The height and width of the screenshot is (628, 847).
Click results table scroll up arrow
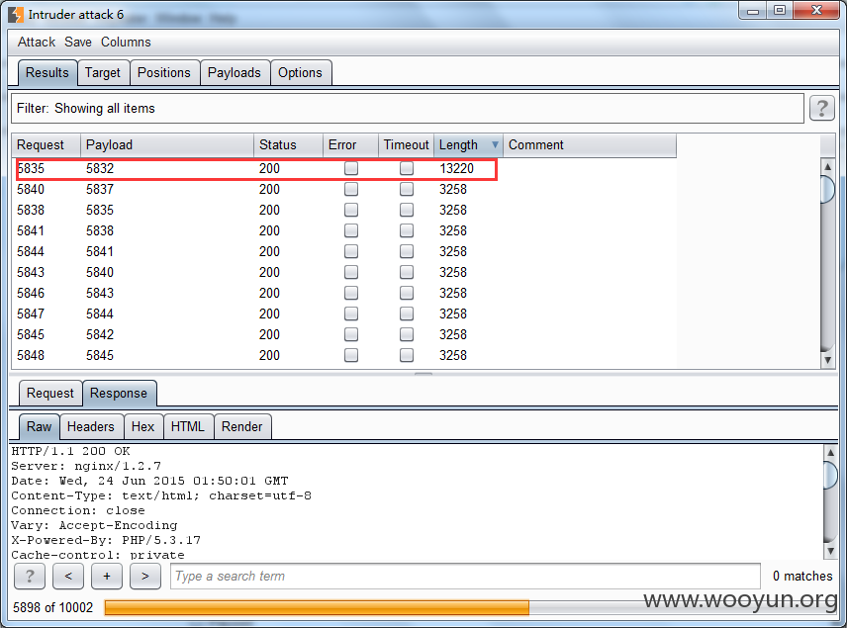(x=827, y=166)
